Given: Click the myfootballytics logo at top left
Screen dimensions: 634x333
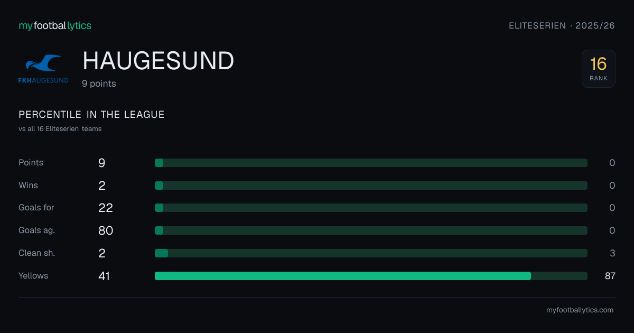Looking at the screenshot, I should click(x=55, y=25).
